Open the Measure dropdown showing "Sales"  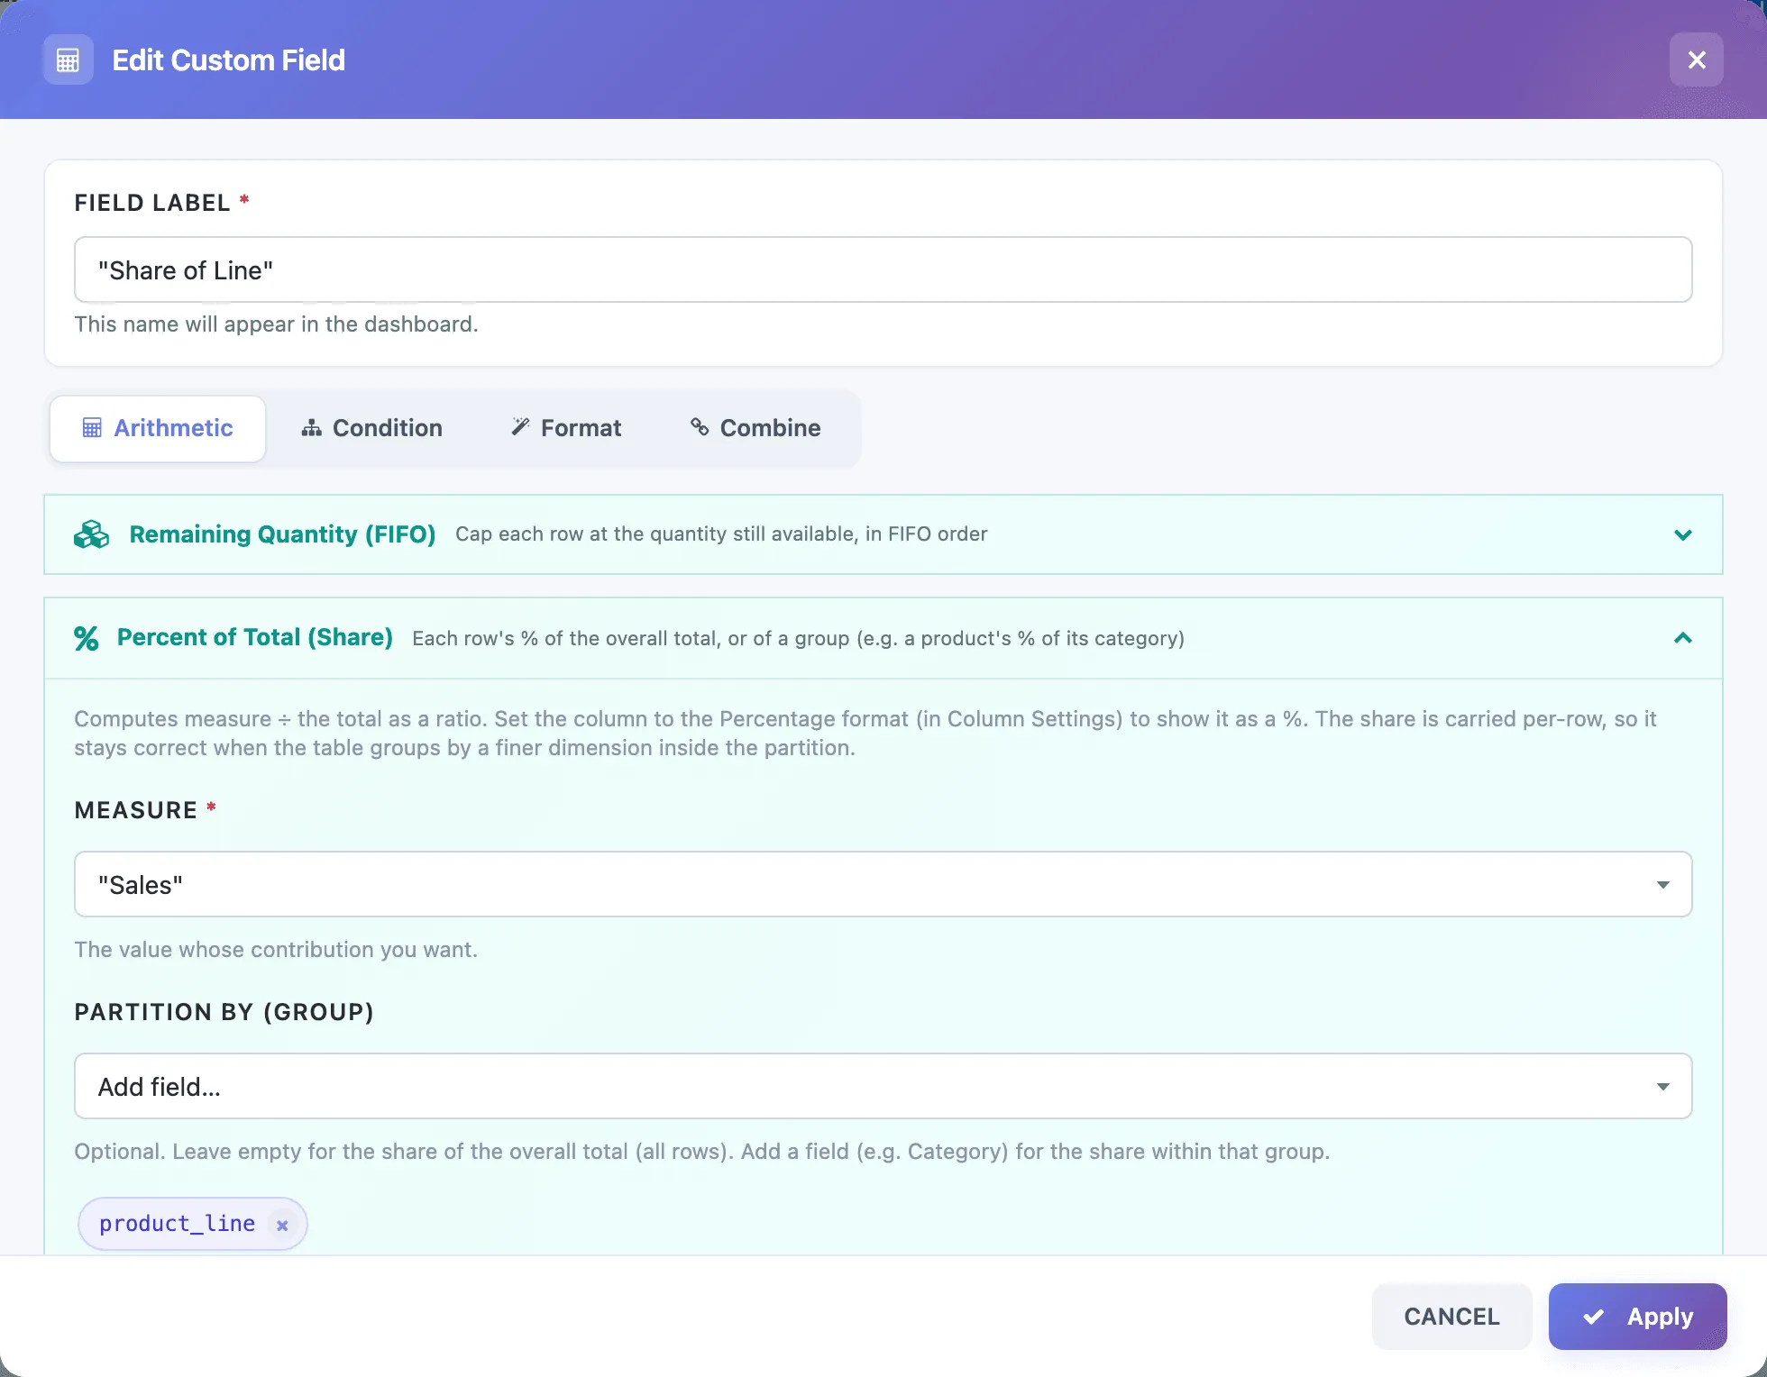pos(883,885)
